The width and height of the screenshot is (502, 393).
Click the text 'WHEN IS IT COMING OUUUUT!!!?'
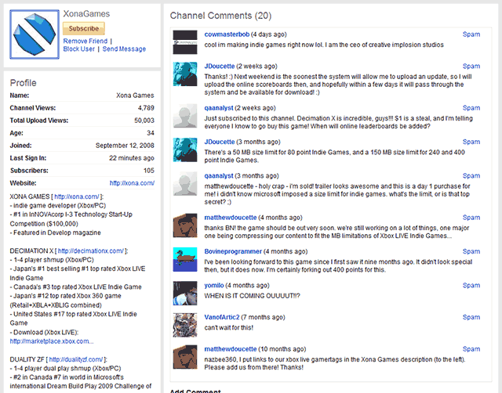click(x=253, y=296)
